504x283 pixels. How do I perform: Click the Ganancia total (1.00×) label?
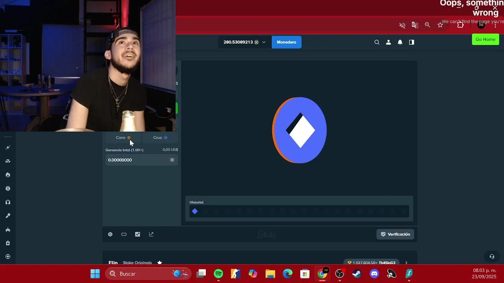[x=124, y=150]
